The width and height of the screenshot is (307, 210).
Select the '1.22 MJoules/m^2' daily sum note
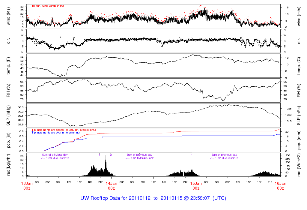click(x=224, y=158)
